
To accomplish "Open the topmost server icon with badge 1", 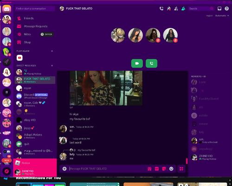I will click(6, 20).
